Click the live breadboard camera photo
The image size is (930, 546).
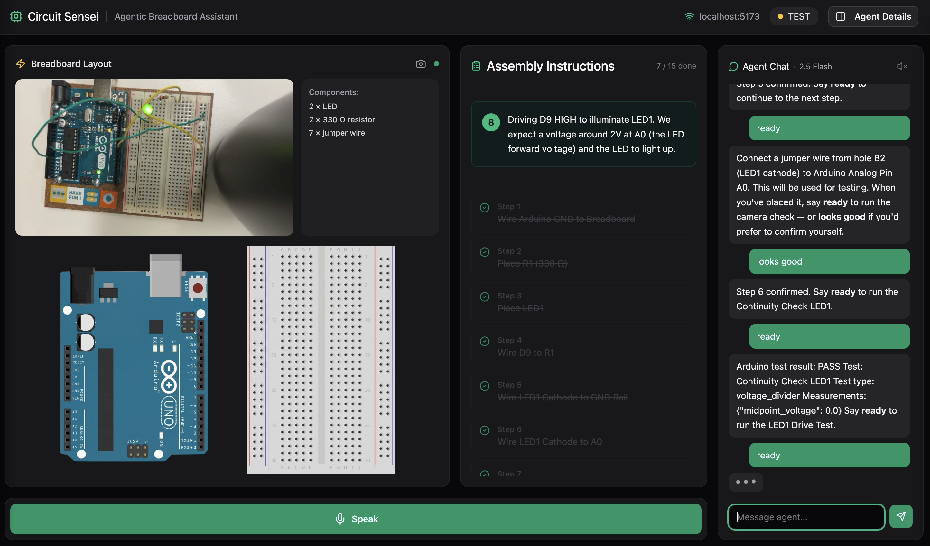(154, 157)
